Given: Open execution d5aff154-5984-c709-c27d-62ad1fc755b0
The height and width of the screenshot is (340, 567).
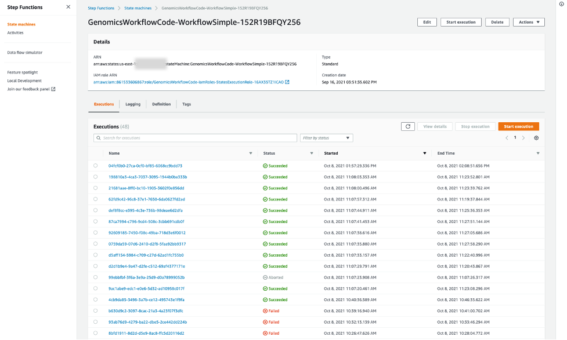Looking at the screenshot, I should pyautogui.click(x=146, y=255).
